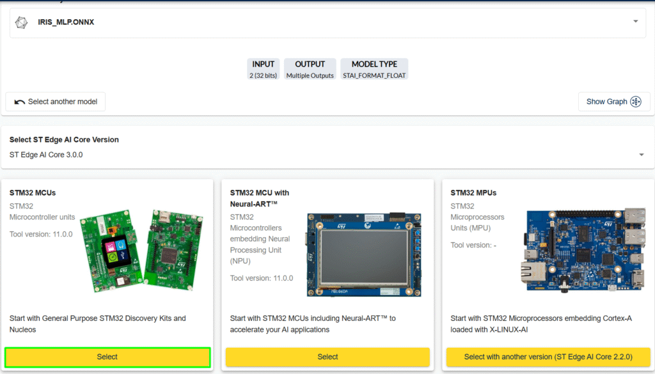
Task: Click the polyhedron model icon beside IRIS_MLP.ONNX
Action: tap(21, 22)
